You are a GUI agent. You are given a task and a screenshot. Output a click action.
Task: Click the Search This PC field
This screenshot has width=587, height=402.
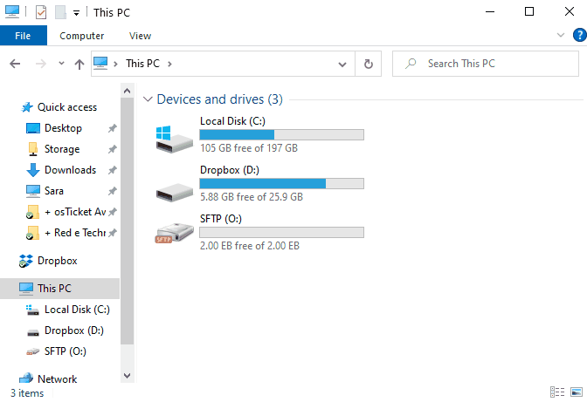click(486, 64)
